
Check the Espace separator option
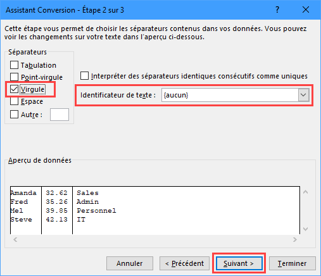(x=14, y=101)
